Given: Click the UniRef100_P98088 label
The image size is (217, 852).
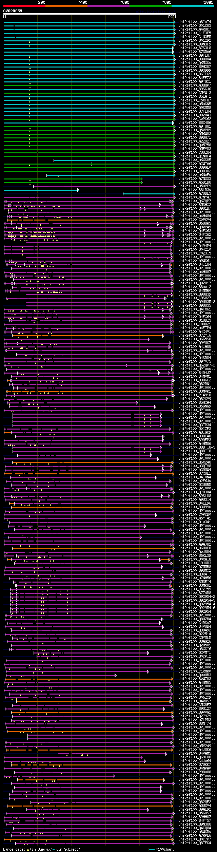Looking at the screenshot, I should 195,772.
